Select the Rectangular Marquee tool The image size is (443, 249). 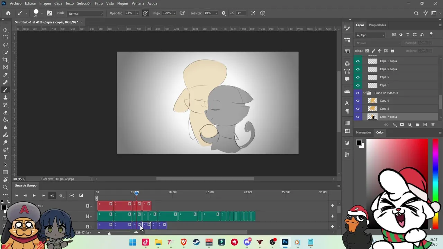[6, 37]
